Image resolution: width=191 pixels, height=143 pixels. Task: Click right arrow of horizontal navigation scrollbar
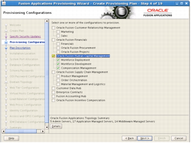click(43, 131)
